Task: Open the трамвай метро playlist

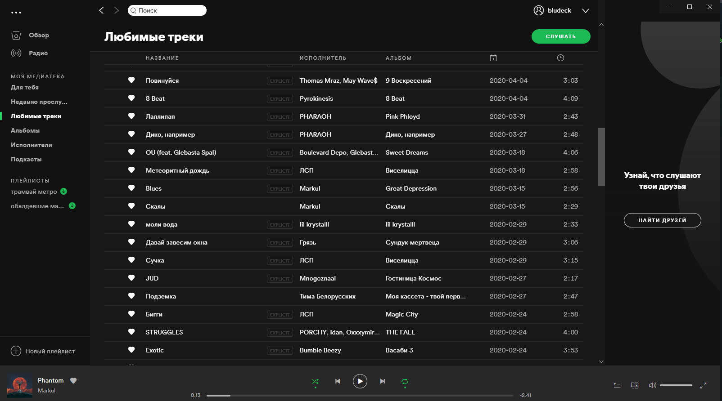Action: (x=34, y=192)
